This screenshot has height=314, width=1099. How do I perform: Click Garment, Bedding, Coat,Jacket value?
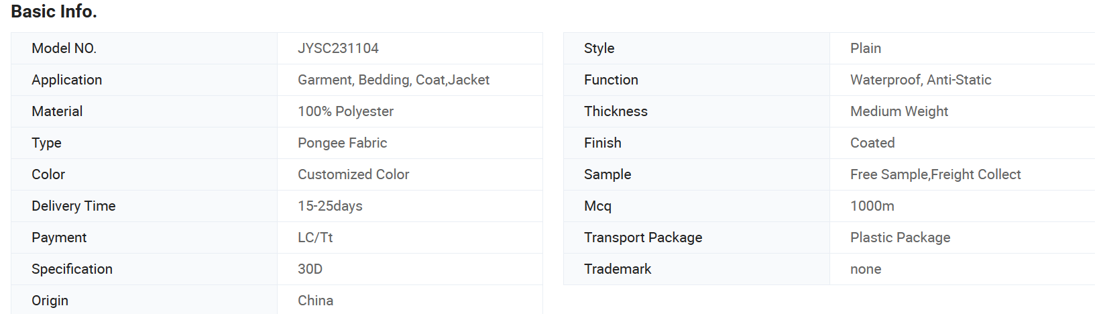[x=394, y=80]
